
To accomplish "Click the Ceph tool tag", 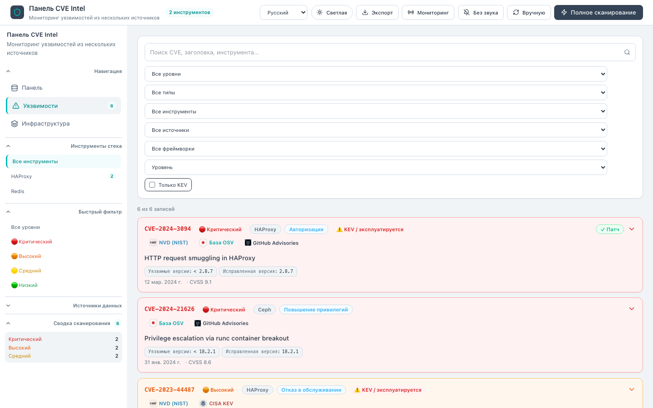I will point(264,310).
